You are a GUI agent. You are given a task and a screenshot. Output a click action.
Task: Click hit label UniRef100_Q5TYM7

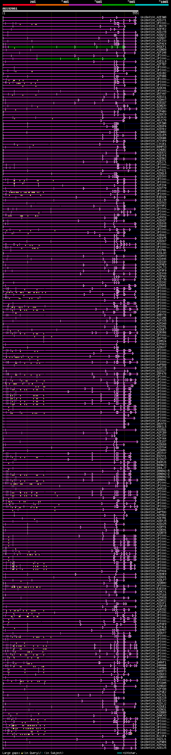tap(153, 94)
